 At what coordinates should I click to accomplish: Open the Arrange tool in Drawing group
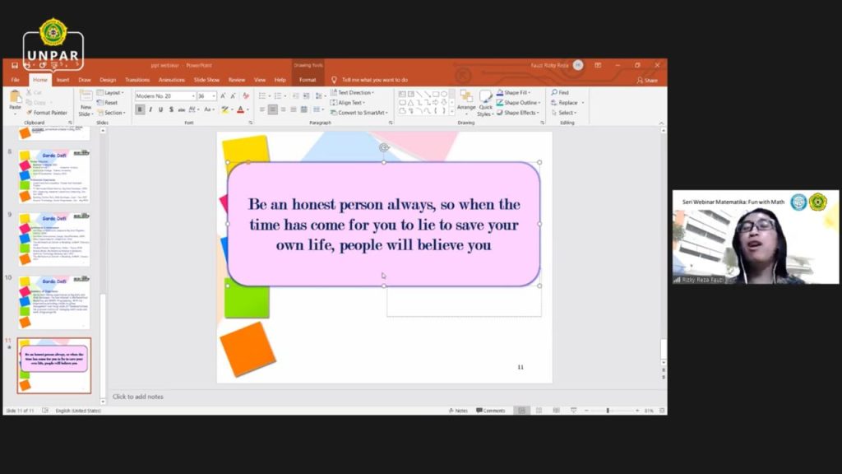466,100
